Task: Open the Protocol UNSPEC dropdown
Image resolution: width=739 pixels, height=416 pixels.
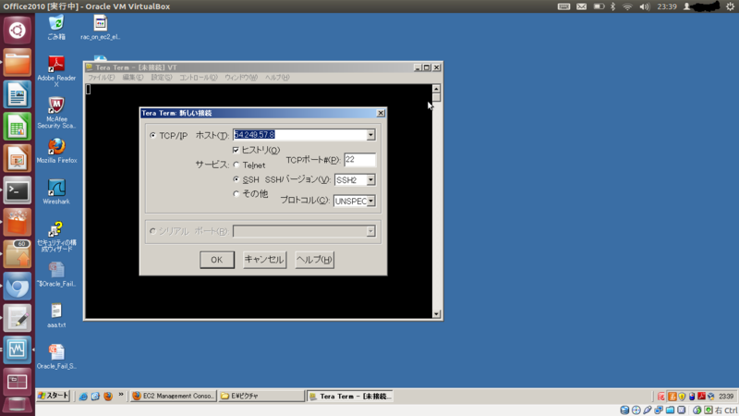Action: (371, 201)
